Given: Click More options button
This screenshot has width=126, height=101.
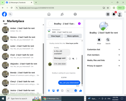Looking at the screenshot, I should click(73, 36).
